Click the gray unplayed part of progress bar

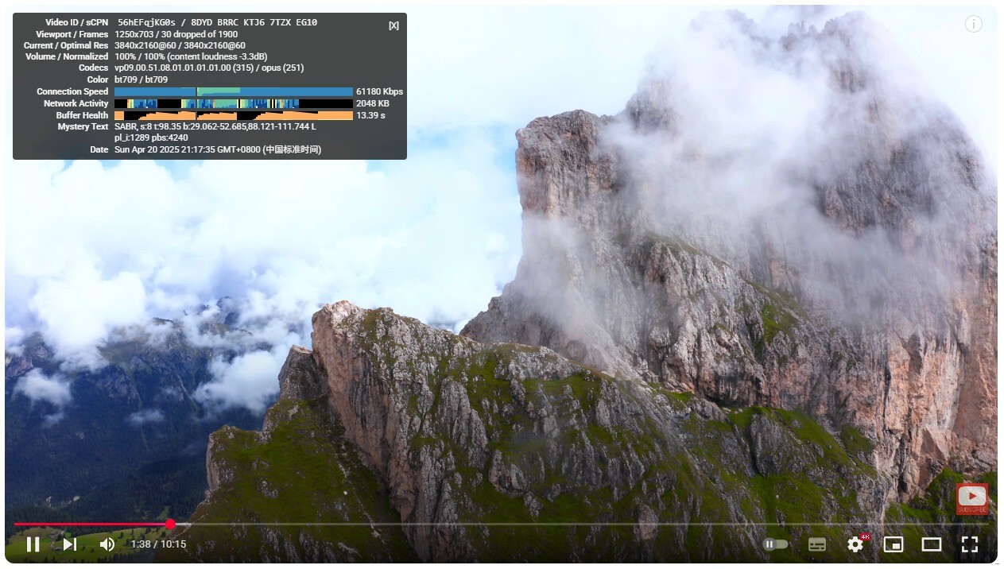click(x=556, y=524)
